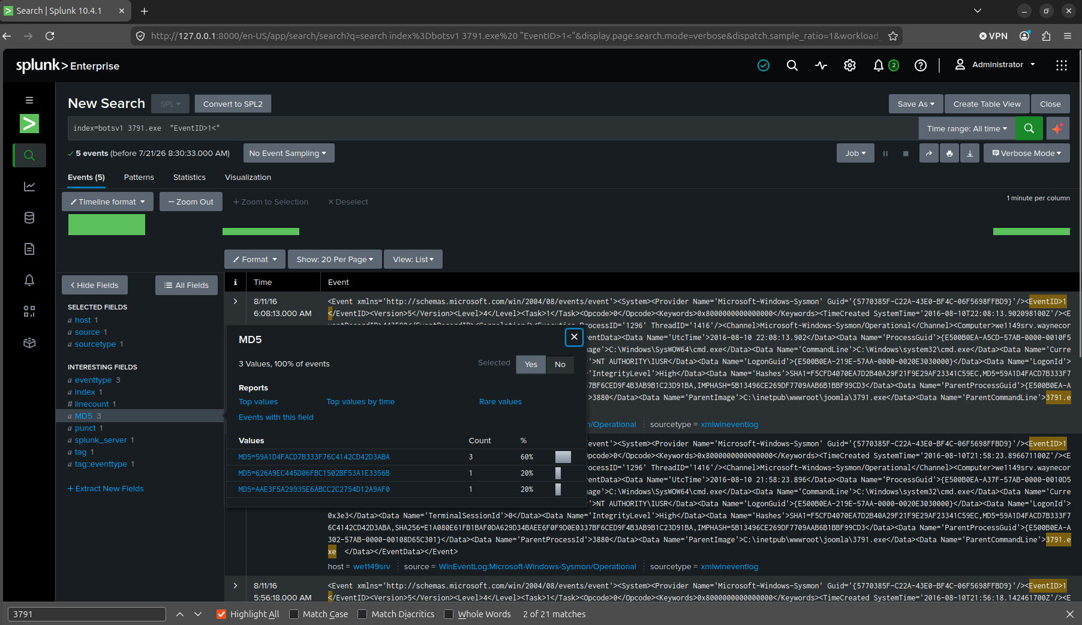Open the Dashboards grid icon in the sidebar
The width and height of the screenshot is (1082, 625).
[x=29, y=311]
